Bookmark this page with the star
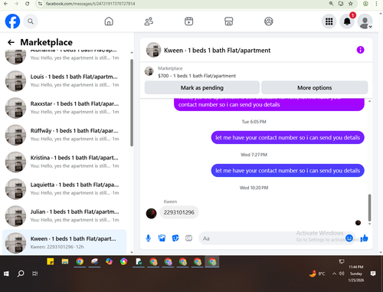Viewport: 383px width, 292px height. point(351,4)
